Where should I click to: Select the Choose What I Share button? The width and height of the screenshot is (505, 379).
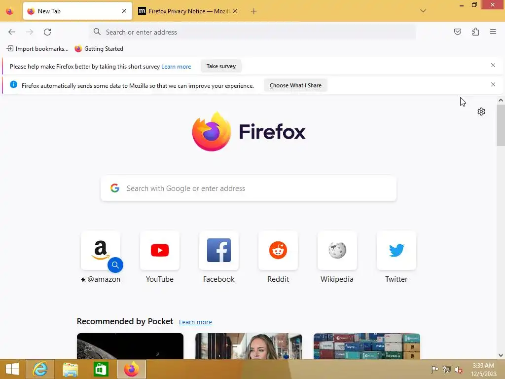(x=295, y=85)
